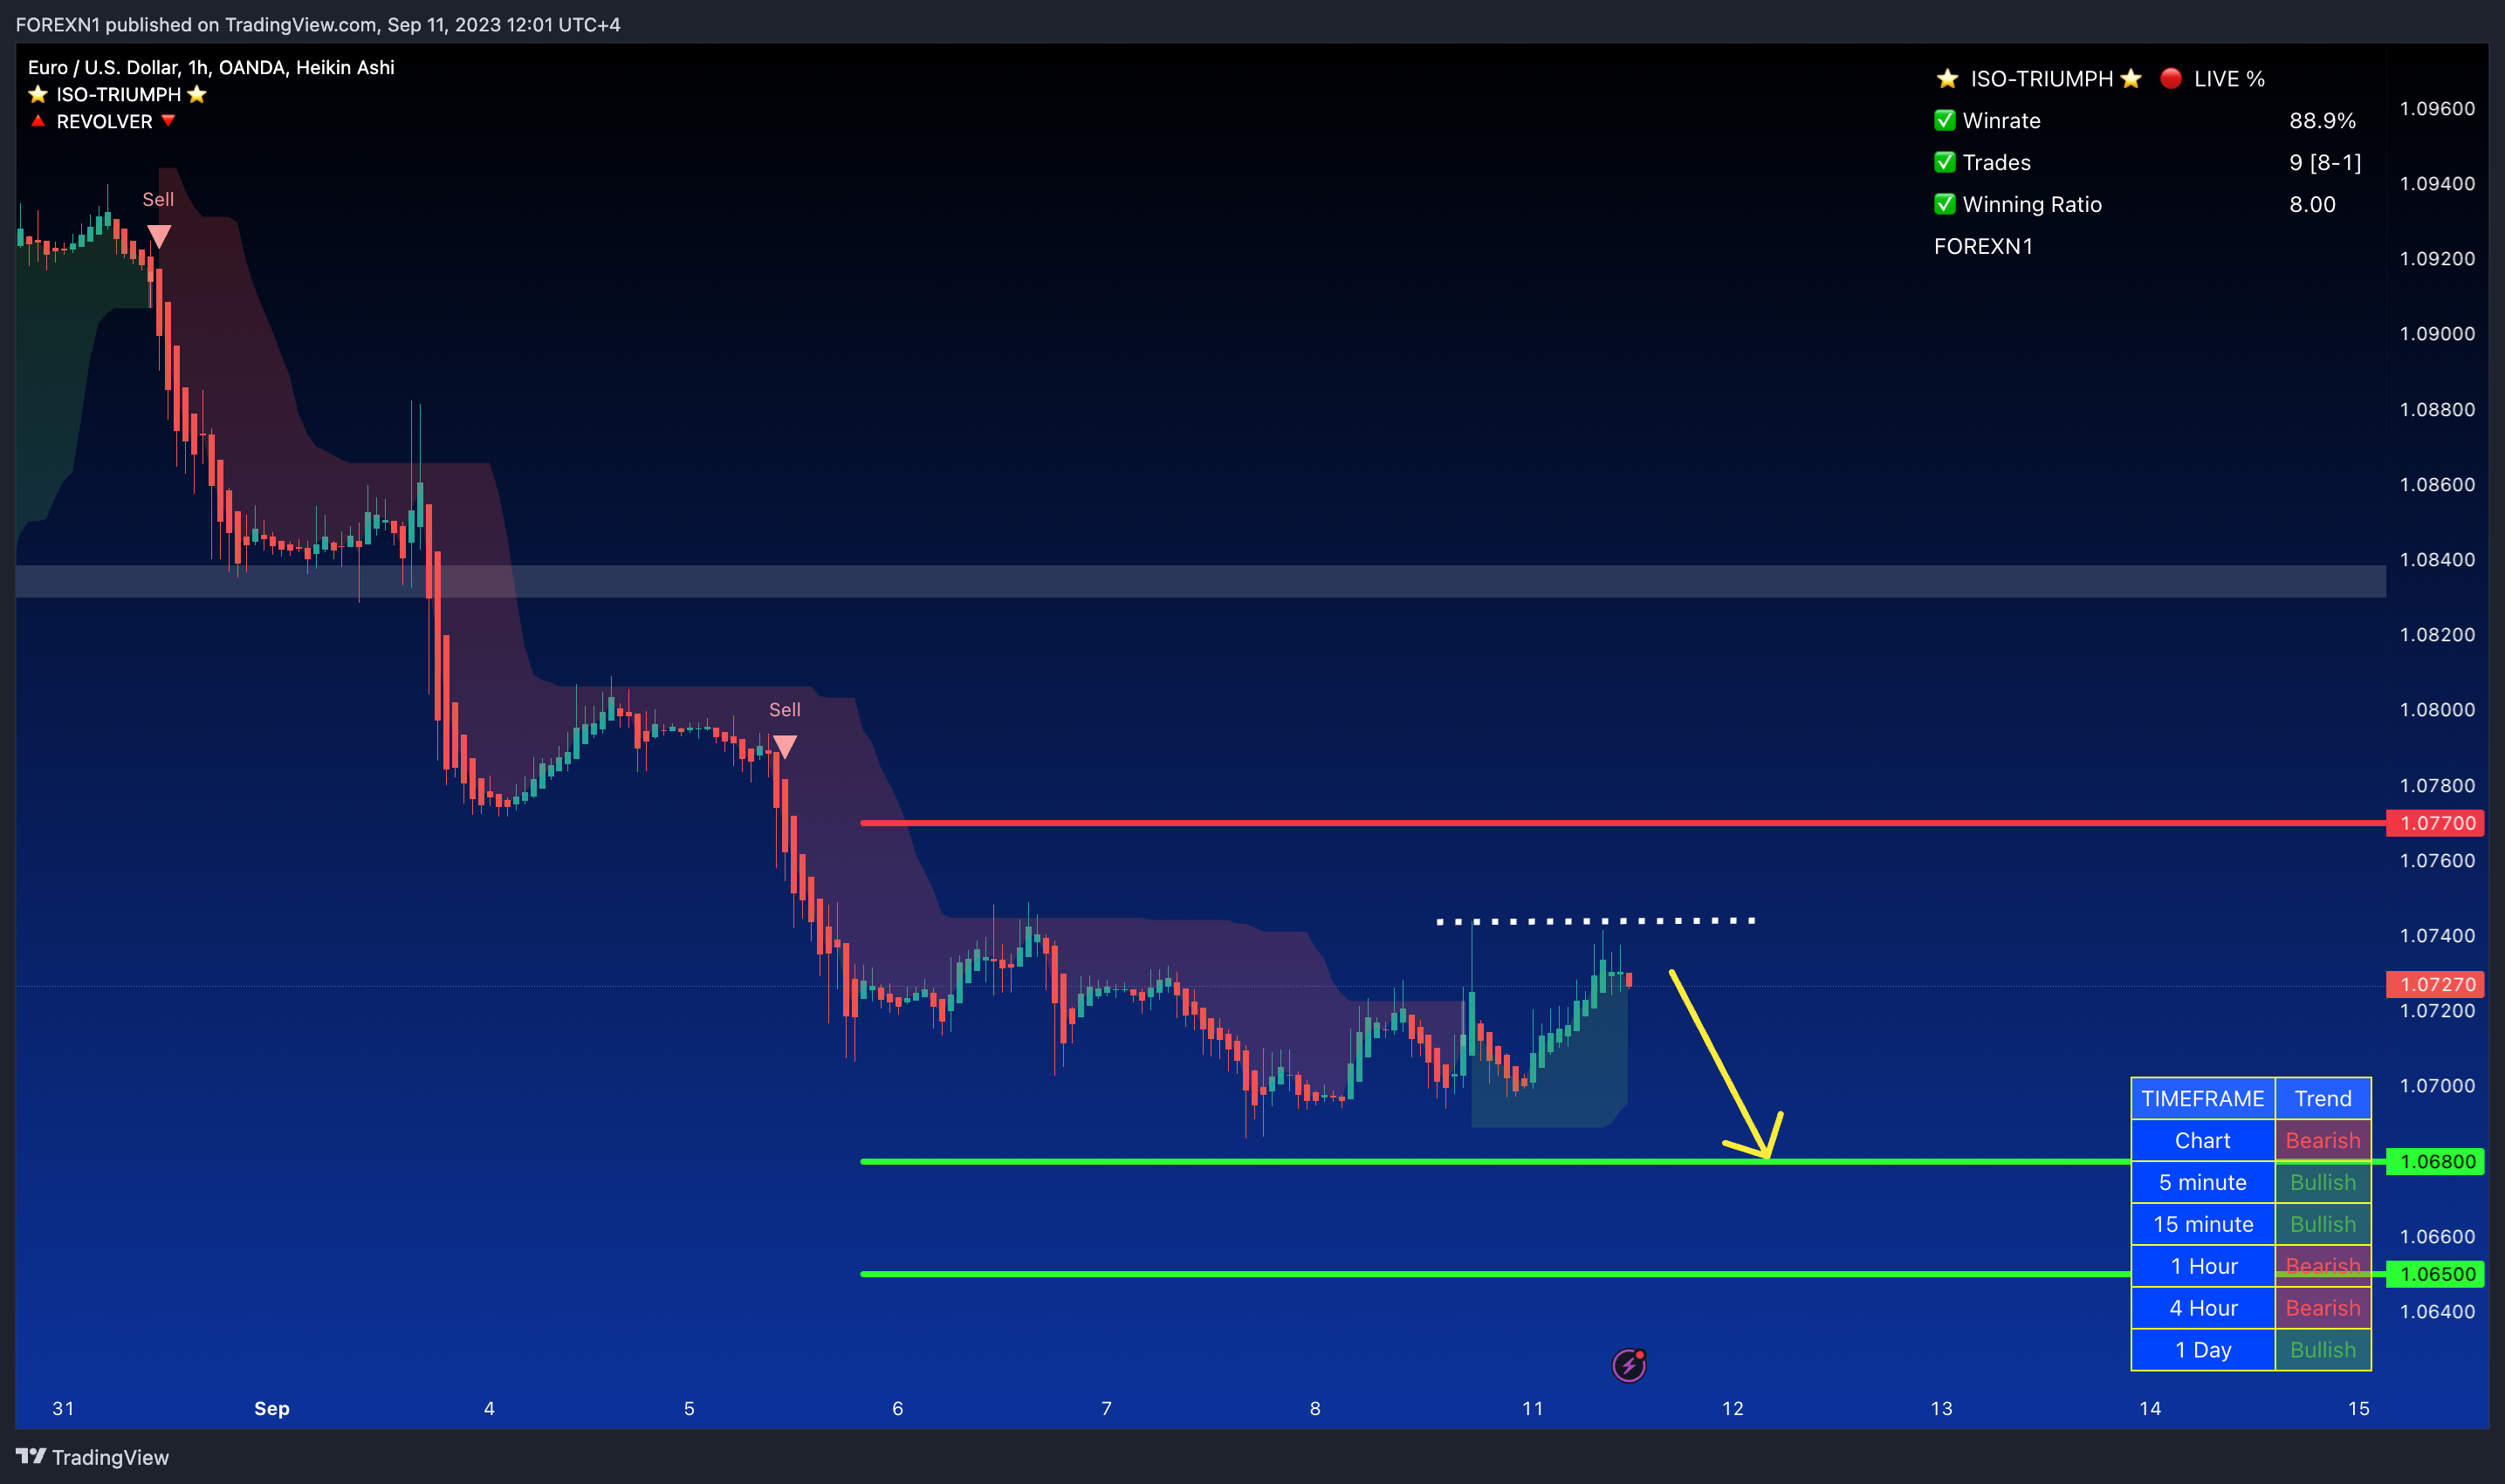Image resolution: width=2505 pixels, height=1484 pixels.
Task: Click the Bearish cell for 4 Hour
Action: coord(2323,1308)
